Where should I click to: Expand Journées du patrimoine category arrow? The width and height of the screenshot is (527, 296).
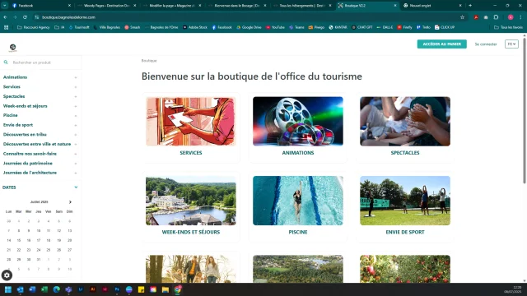(76, 164)
